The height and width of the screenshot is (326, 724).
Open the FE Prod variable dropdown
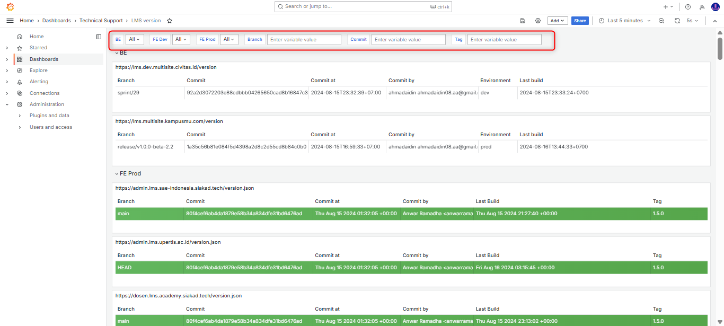229,39
